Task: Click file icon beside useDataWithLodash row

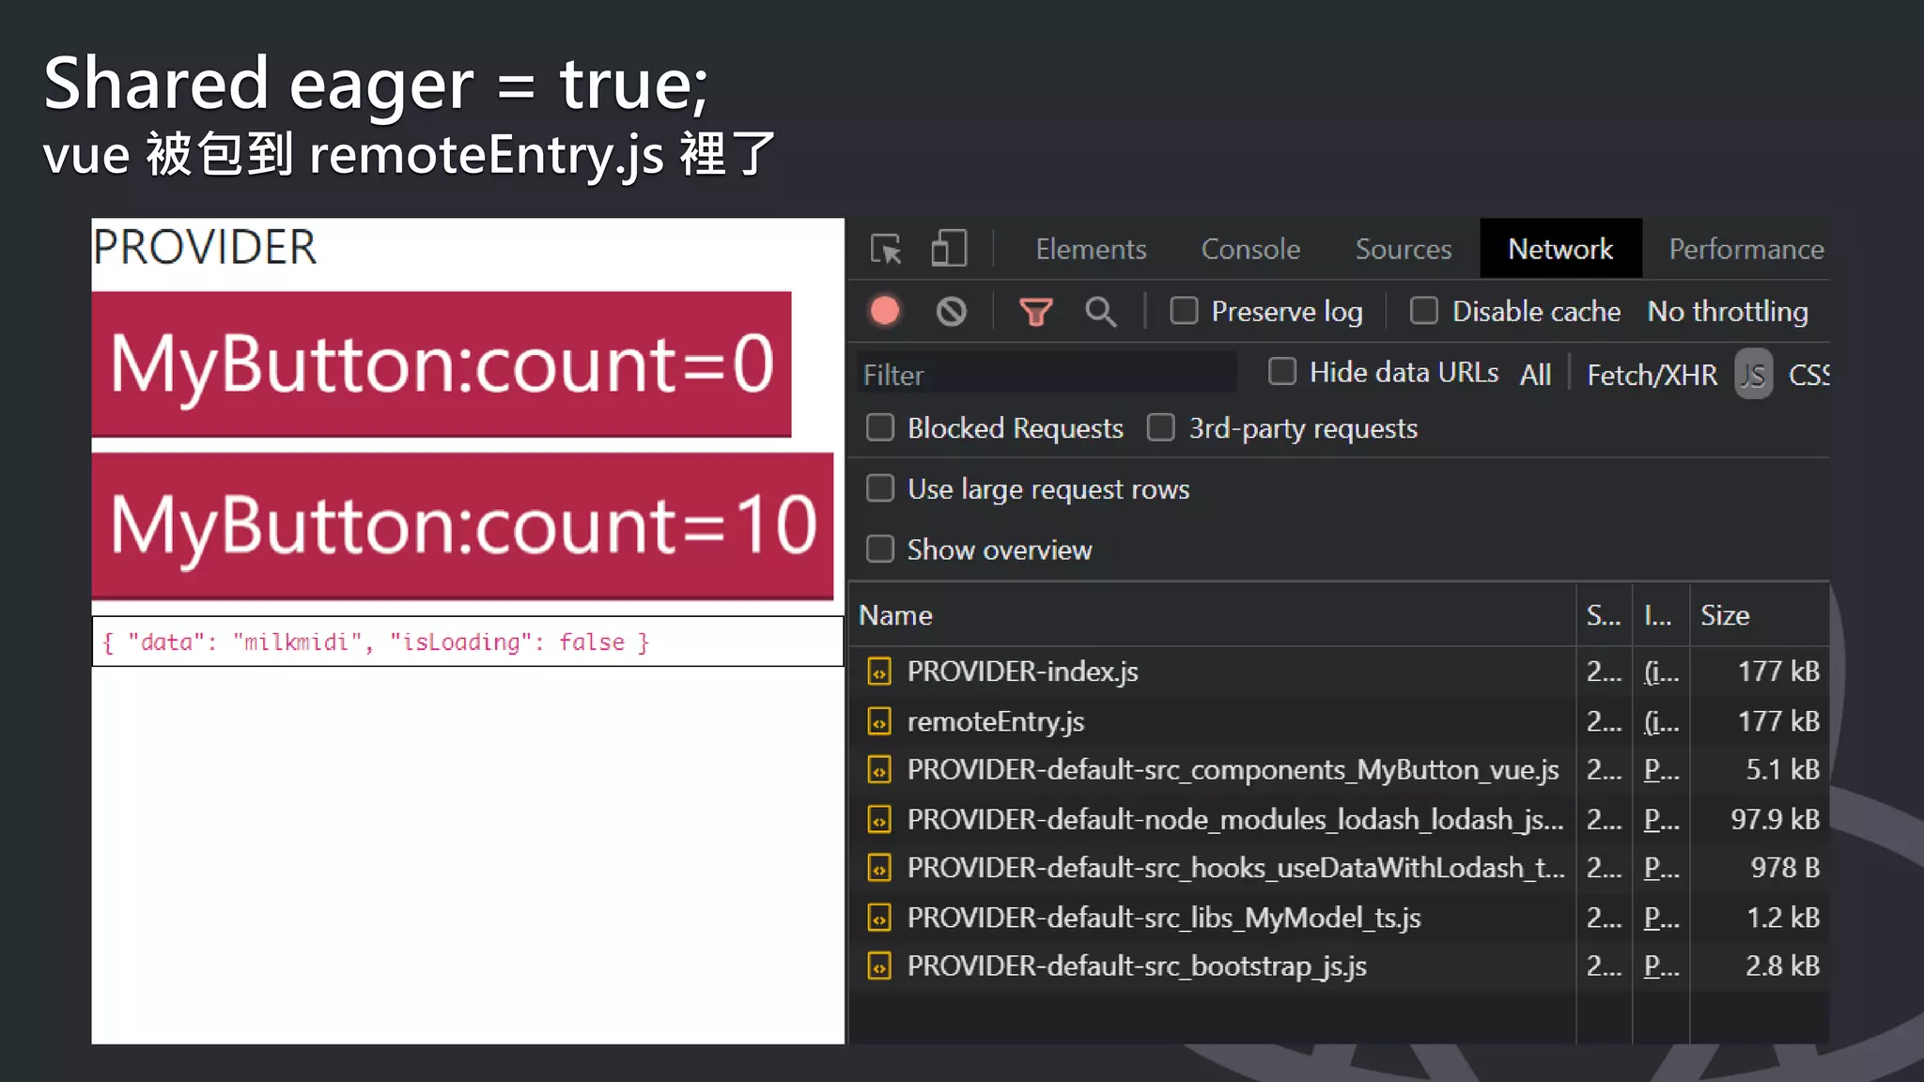Action: pos(879,869)
